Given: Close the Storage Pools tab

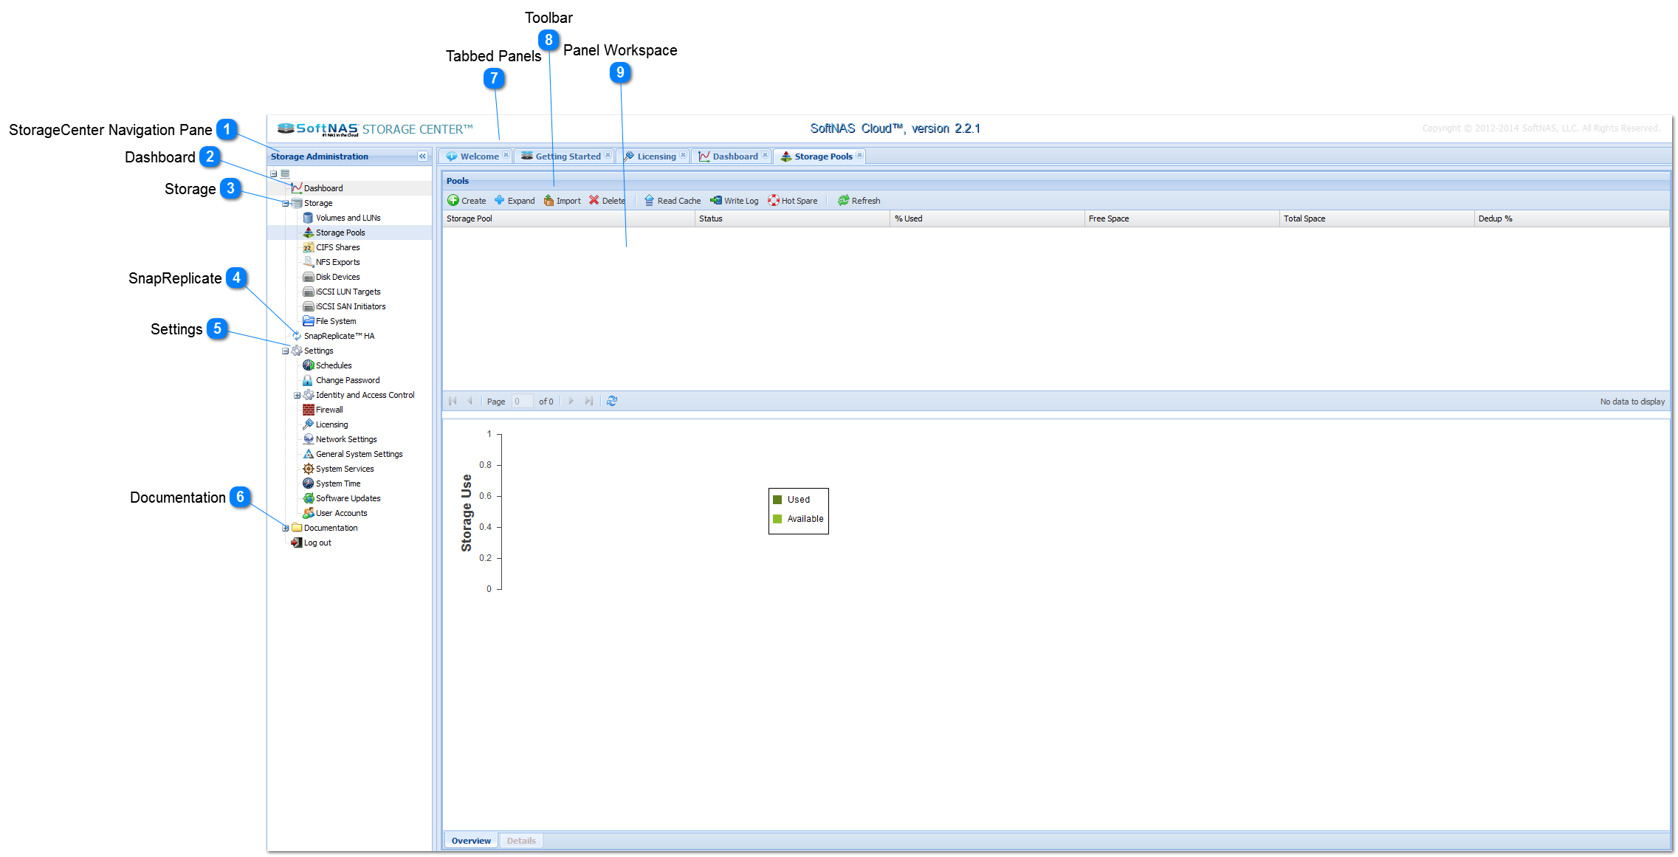Looking at the screenshot, I should (x=859, y=155).
